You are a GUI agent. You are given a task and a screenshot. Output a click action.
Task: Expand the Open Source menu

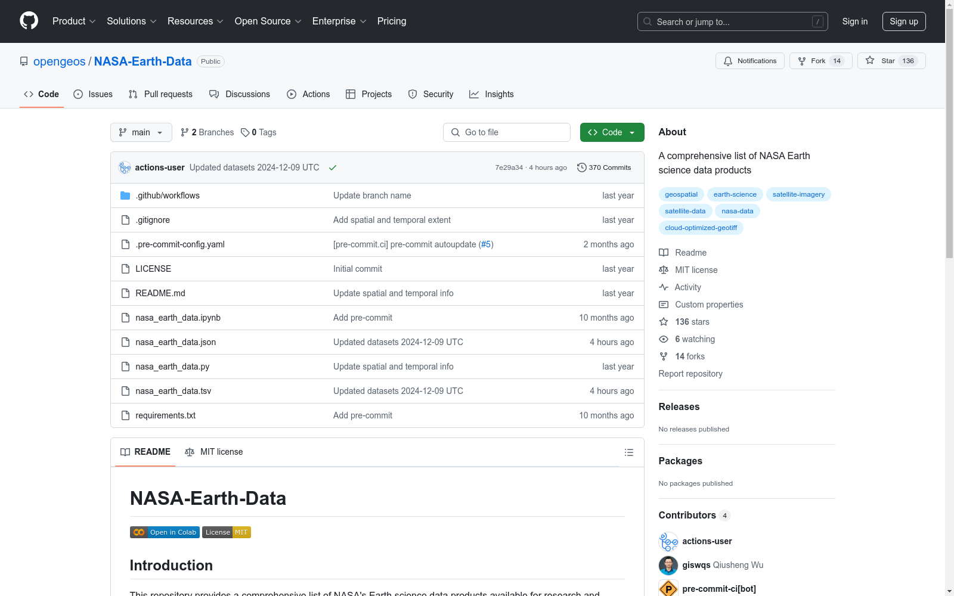(268, 21)
